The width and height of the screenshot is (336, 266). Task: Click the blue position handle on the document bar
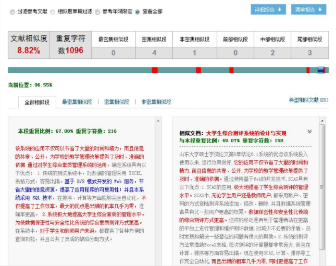click(x=321, y=70)
